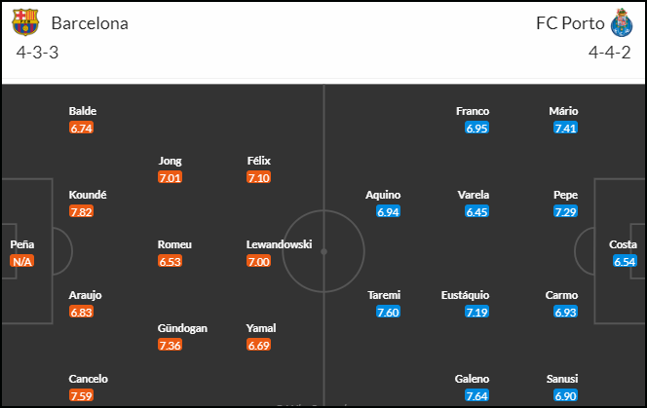Click Galeno's 7.64 rating badge
This screenshot has width=647, height=408.
click(476, 395)
